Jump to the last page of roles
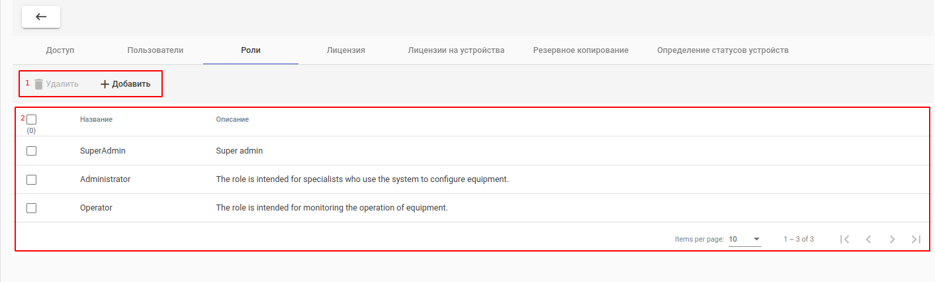Viewport: 935px width, 282px height. 916,239
